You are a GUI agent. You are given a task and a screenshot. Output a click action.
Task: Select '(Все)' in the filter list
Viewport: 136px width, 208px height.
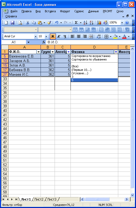[75, 66]
